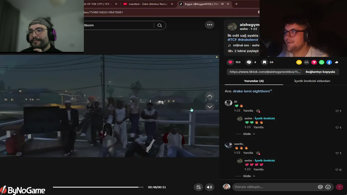Switch to İçerik üreticisi videoları tab
Image resolution: width=347 pixels, height=195 pixels.
tap(312, 81)
